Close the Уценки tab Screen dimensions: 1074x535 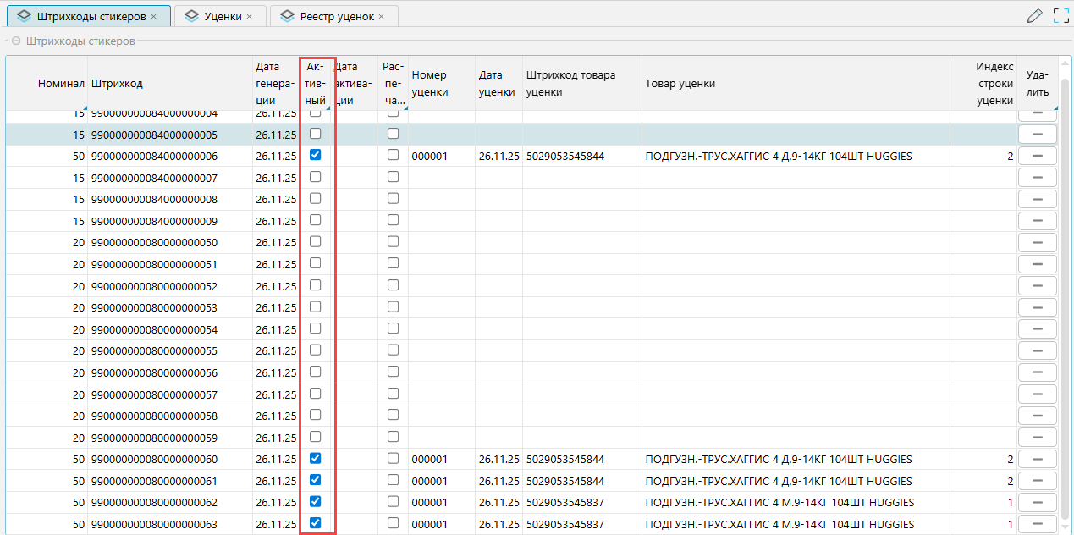point(249,17)
